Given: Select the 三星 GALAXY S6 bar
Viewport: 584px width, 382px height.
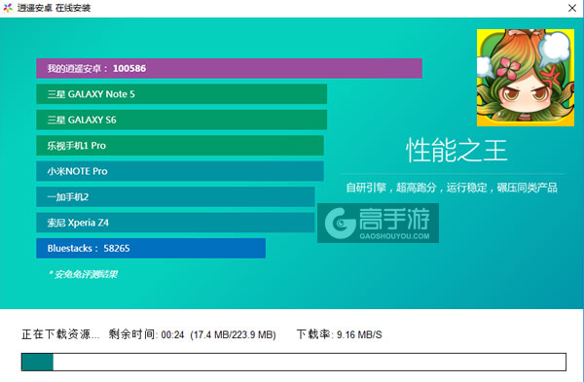Looking at the screenshot, I should 181,120.
